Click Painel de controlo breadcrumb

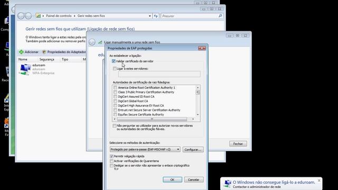(59, 16)
